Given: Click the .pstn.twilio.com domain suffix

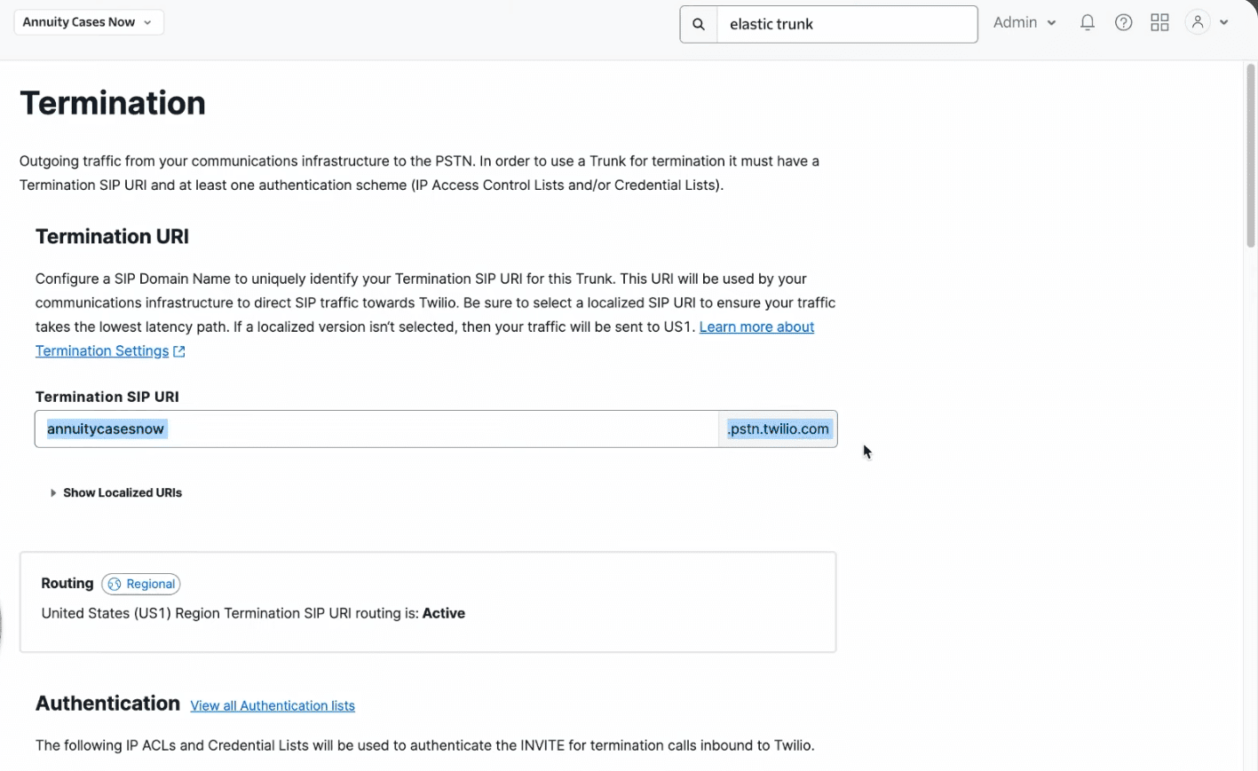Looking at the screenshot, I should pos(778,429).
